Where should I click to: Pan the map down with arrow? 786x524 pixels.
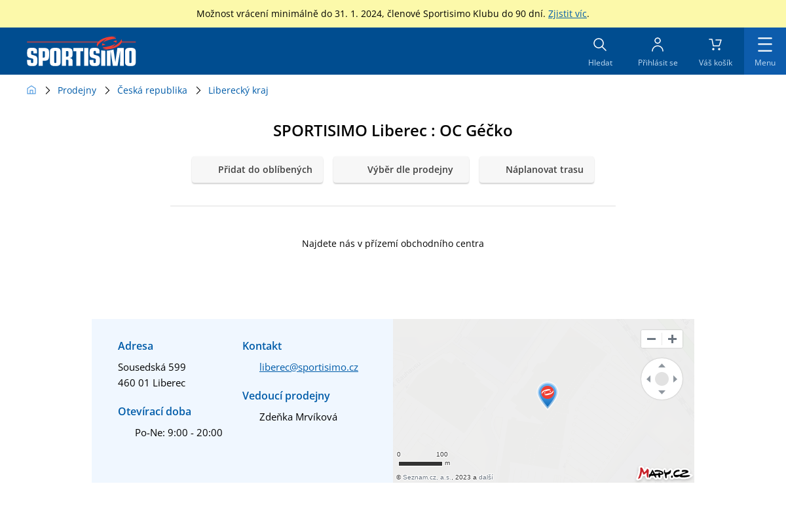(662, 392)
